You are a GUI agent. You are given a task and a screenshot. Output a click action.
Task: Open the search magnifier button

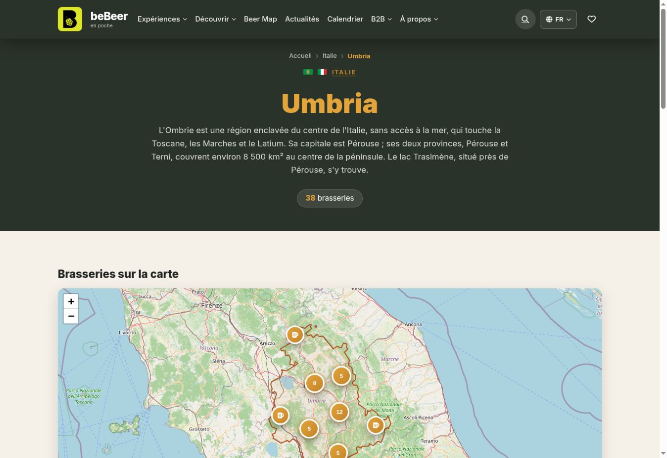[525, 19]
